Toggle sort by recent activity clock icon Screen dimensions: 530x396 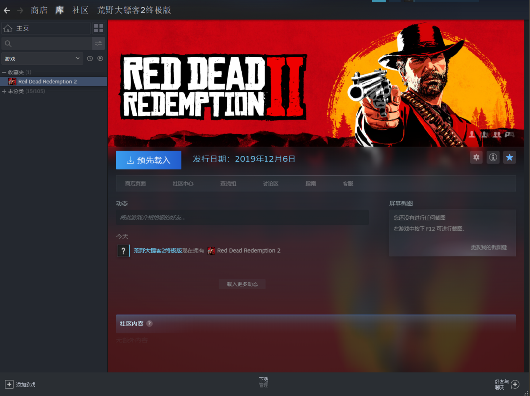click(x=90, y=58)
